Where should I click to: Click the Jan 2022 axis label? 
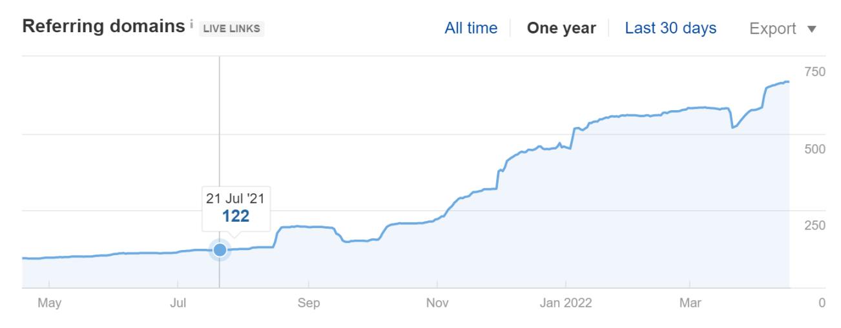[566, 303]
